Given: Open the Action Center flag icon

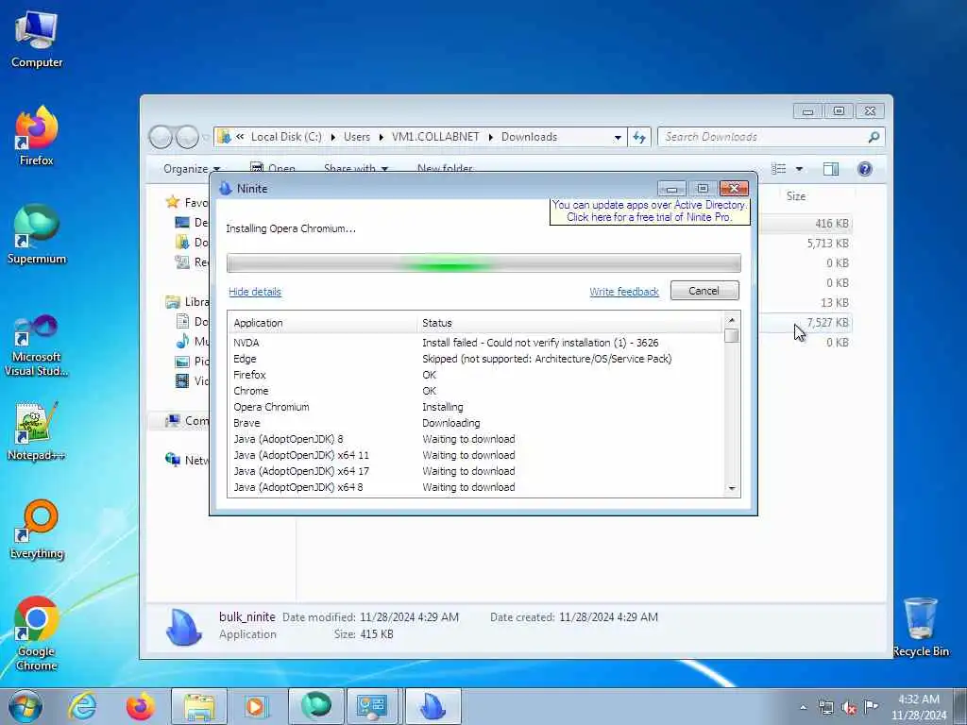Looking at the screenshot, I should [x=871, y=706].
